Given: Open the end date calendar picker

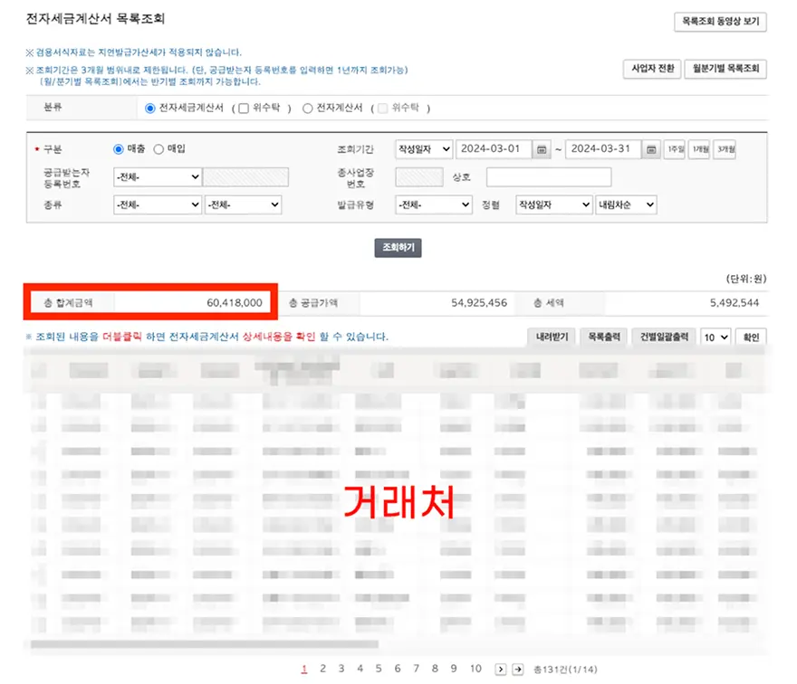Looking at the screenshot, I should click(x=651, y=149).
